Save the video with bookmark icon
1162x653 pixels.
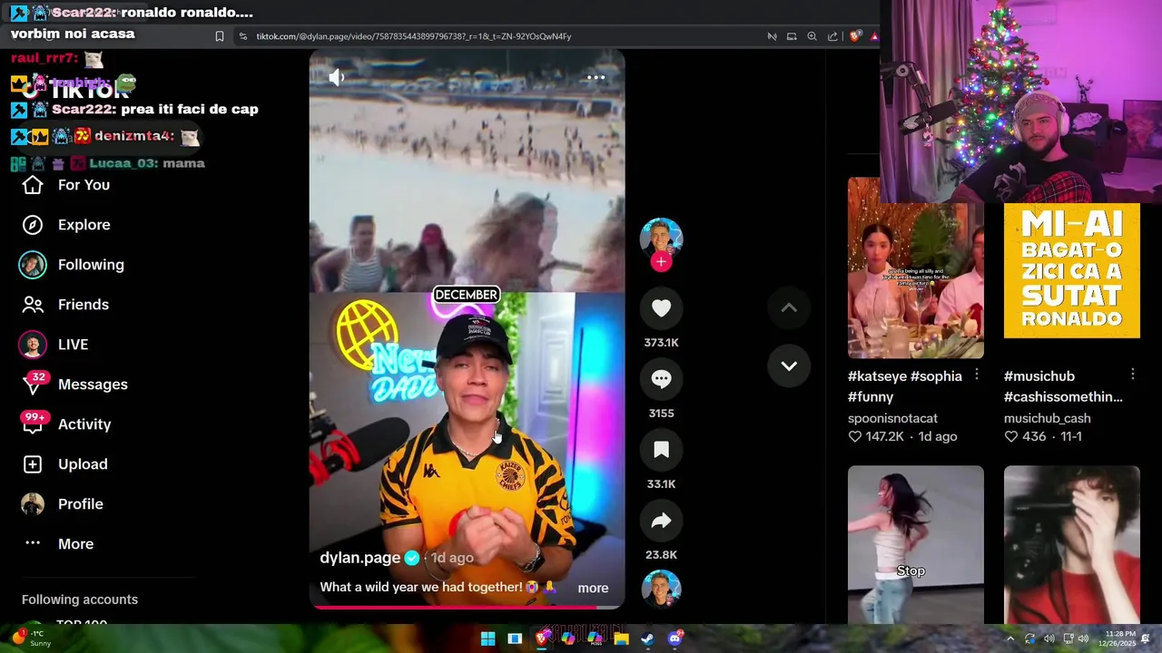click(x=661, y=450)
